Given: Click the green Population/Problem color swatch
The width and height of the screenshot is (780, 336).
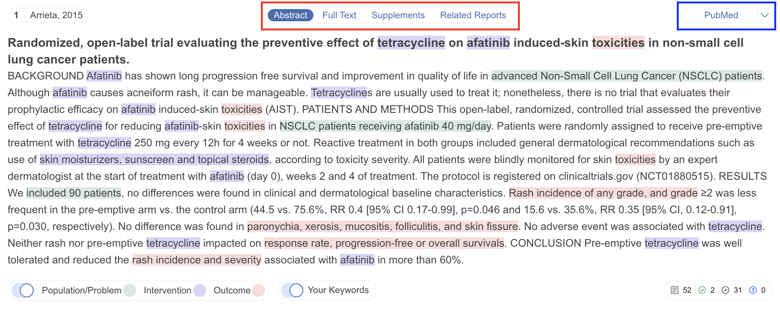Looking at the screenshot, I should (x=129, y=290).
